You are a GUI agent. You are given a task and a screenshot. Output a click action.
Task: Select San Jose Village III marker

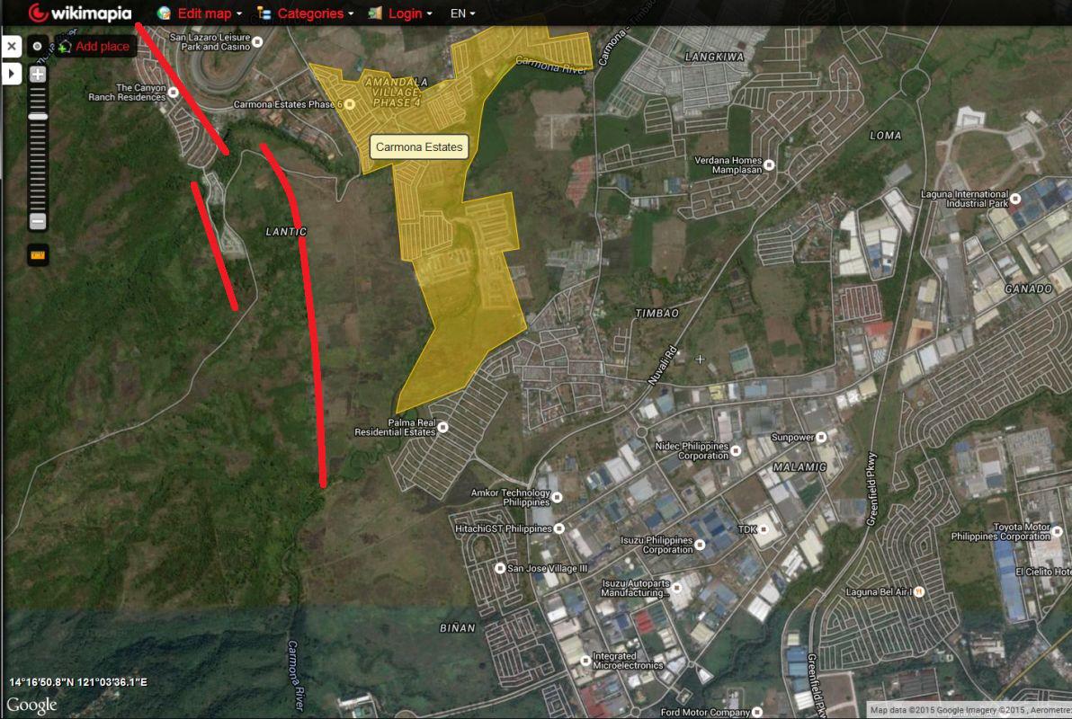pyautogui.click(x=500, y=568)
